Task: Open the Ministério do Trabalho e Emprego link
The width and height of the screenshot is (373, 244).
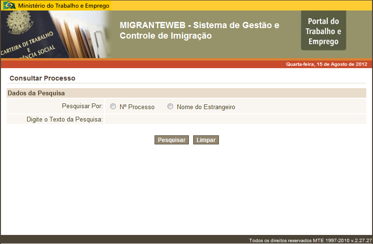Action: [x=63, y=6]
